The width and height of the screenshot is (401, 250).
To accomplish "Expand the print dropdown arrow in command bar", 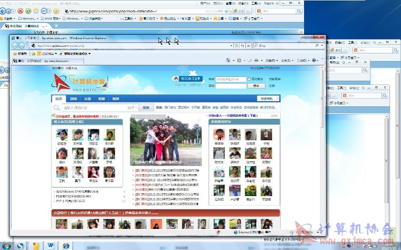I will [x=262, y=61].
